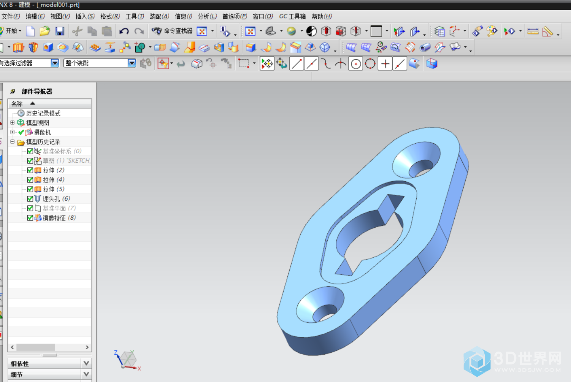Open the 插入(S) menu

pyautogui.click(x=85, y=16)
